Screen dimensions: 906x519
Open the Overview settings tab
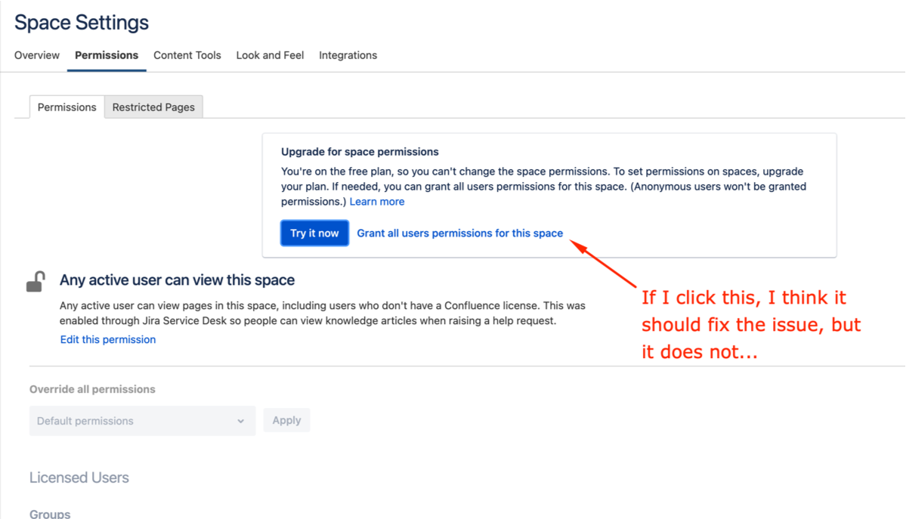pyautogui.click(x=37, y=55)
